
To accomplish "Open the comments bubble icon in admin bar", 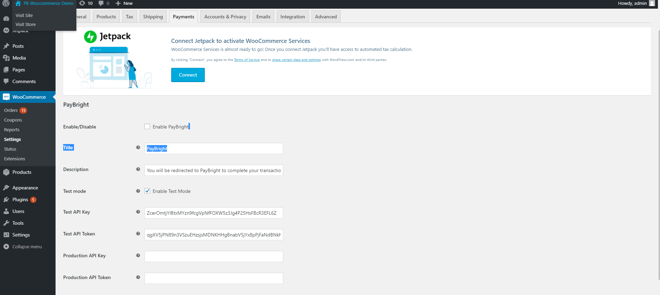I will tap(101, 3).
